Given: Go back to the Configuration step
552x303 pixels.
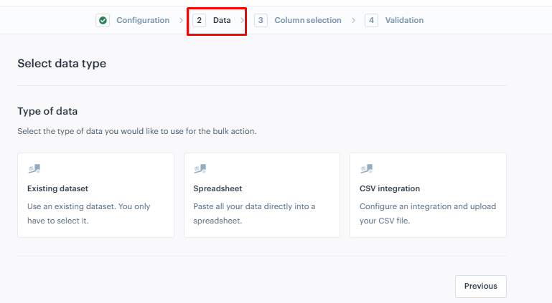Looking at the screenshot, I should pyautogui.click(x=143, y=20).
